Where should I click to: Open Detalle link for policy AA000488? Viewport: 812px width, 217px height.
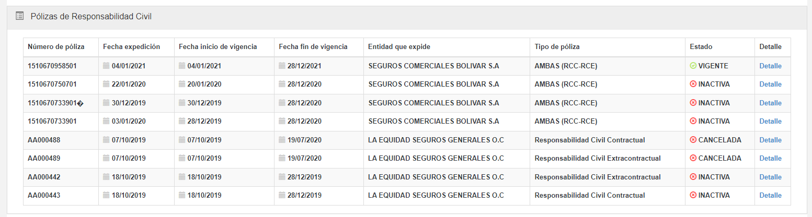pos(770,140)
